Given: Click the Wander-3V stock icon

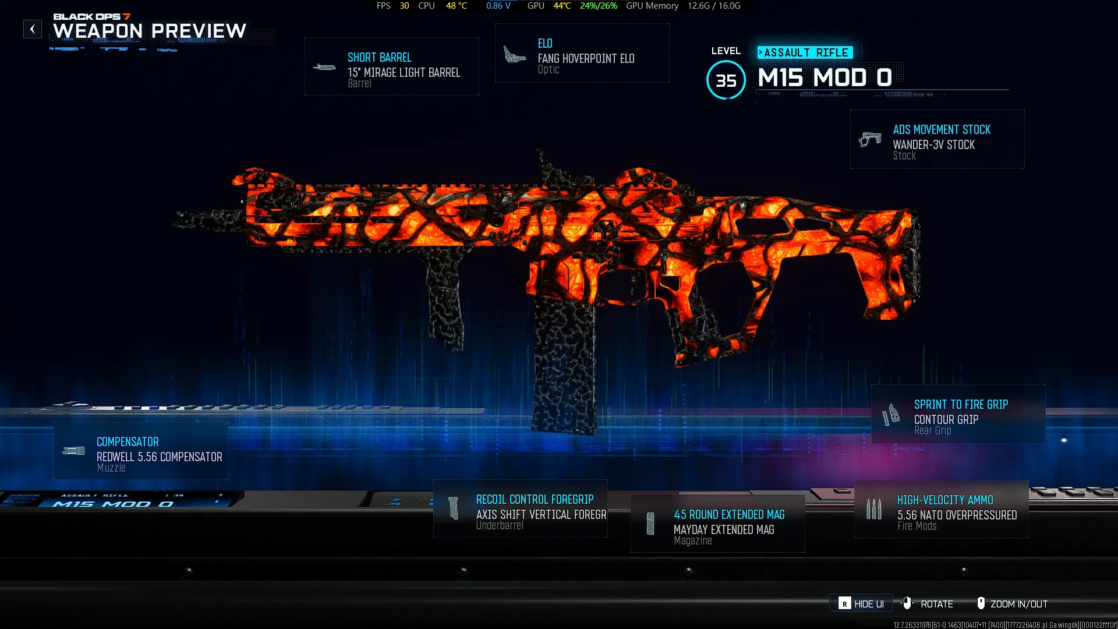Looking at the screenshot, I should pos(870,140).
